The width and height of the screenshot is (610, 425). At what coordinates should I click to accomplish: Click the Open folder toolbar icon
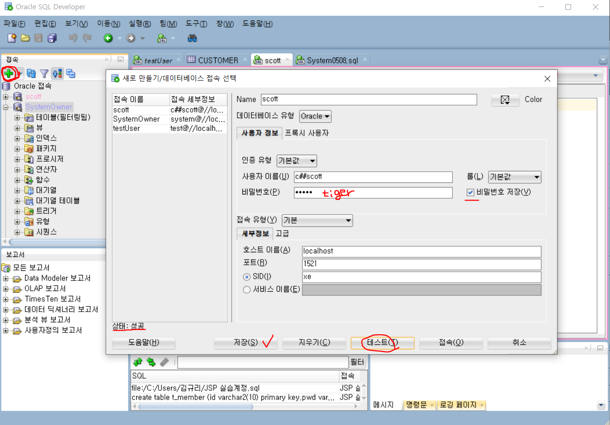(x=25, y=38)
